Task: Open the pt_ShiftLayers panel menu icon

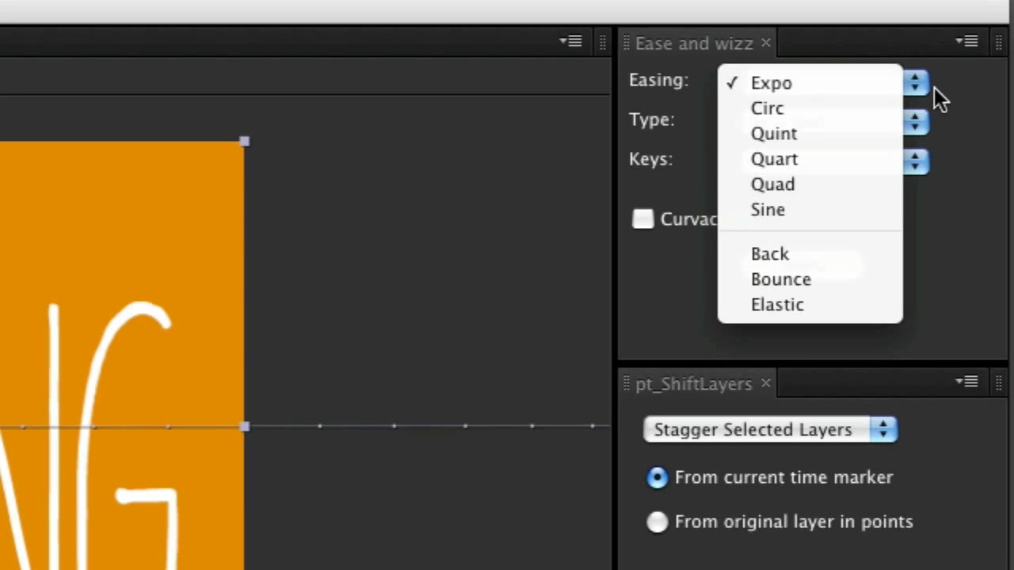Action: [x=968, y=382]
